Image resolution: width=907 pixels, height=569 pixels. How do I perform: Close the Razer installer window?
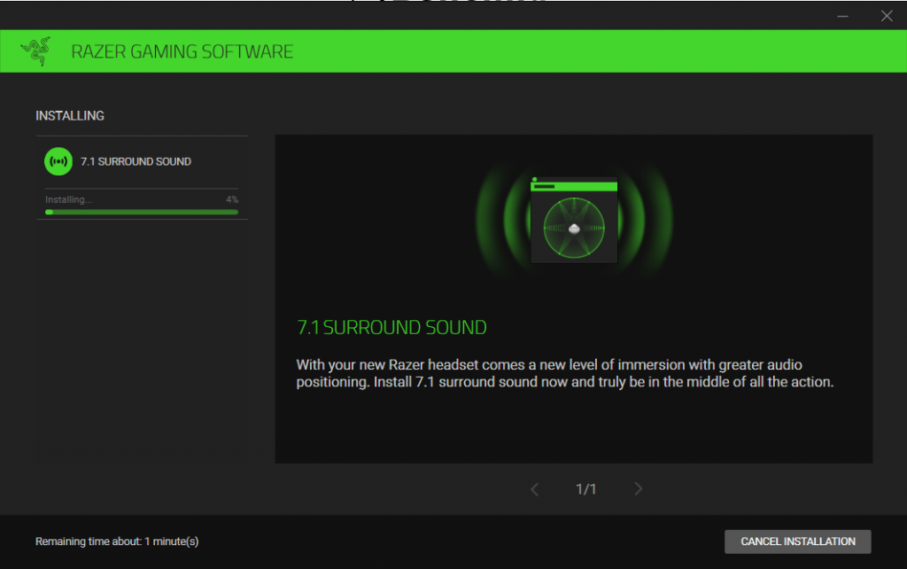point(886,16)
